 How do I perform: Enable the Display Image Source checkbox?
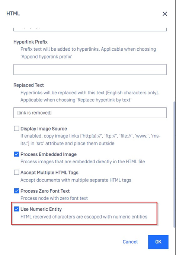(x=17, y=129)
